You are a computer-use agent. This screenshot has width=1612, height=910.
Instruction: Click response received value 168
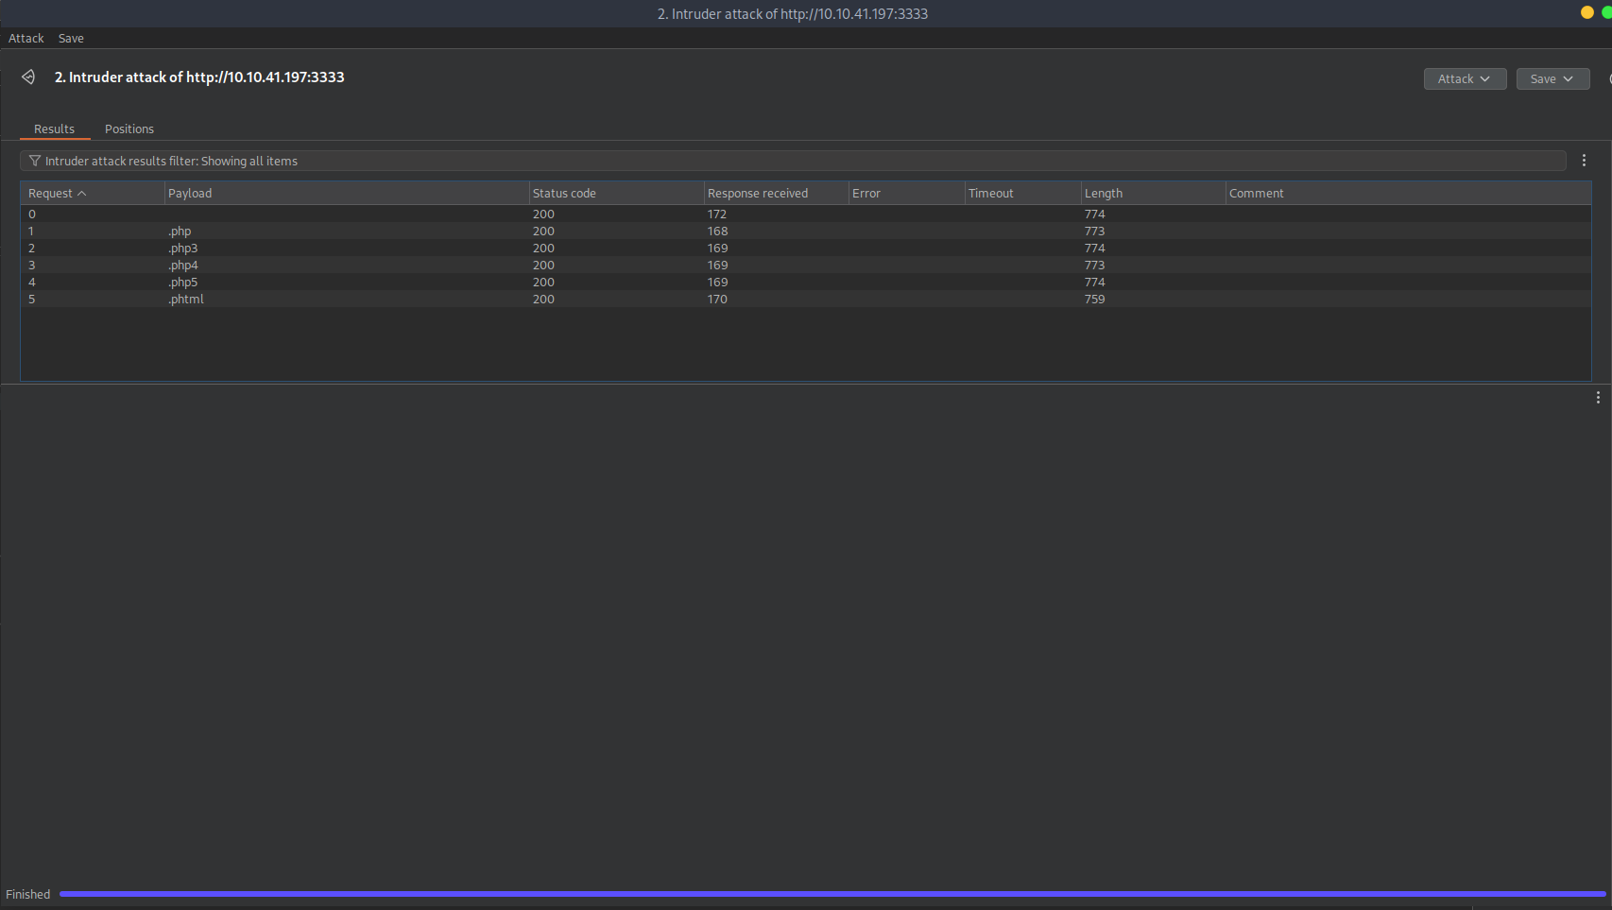point(717,231)
